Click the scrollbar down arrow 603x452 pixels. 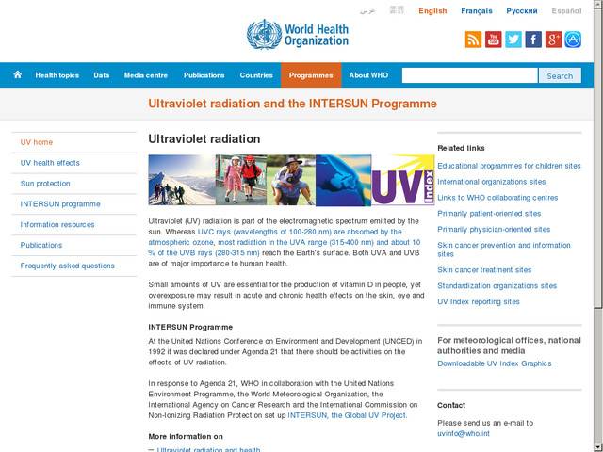[x=598, y=448]
